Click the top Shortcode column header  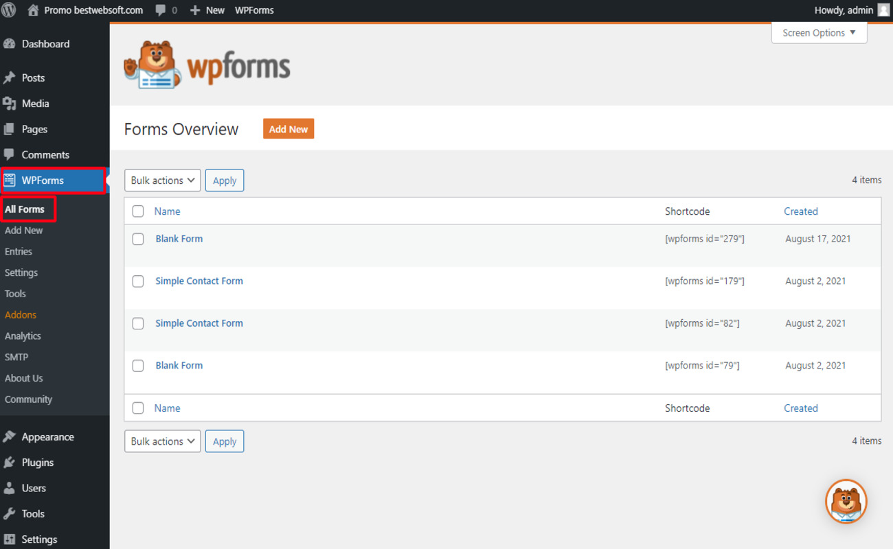point(688,211)
